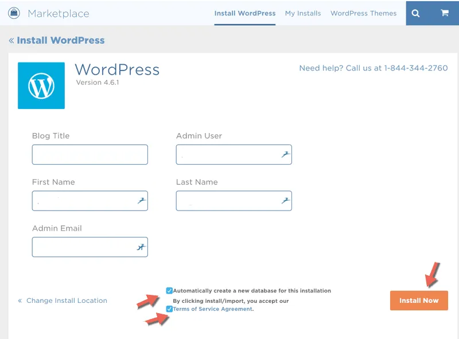Uncheck automatically create a new database
459x339 pixels.
169,291
